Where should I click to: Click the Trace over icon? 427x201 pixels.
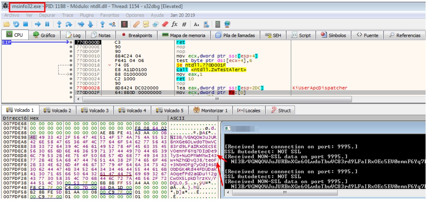coord(90,24)
